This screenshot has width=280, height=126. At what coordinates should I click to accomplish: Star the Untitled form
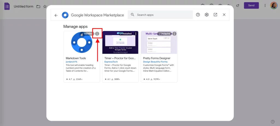point(45,7)
